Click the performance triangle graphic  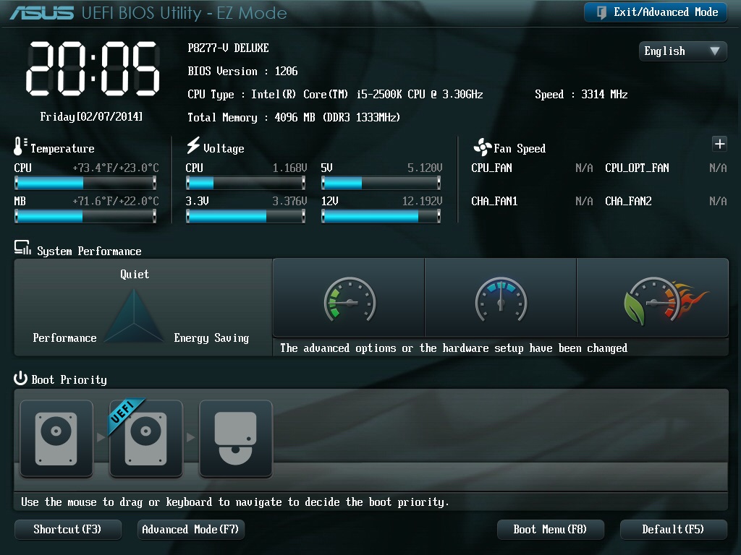[134, 315]
